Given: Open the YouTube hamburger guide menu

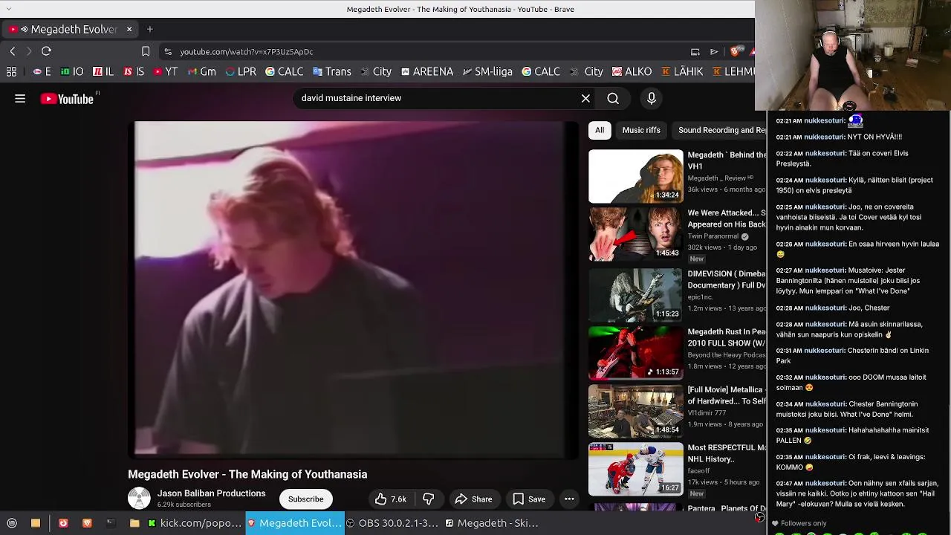Looking at the screenshot, I should tap(20, 98).
